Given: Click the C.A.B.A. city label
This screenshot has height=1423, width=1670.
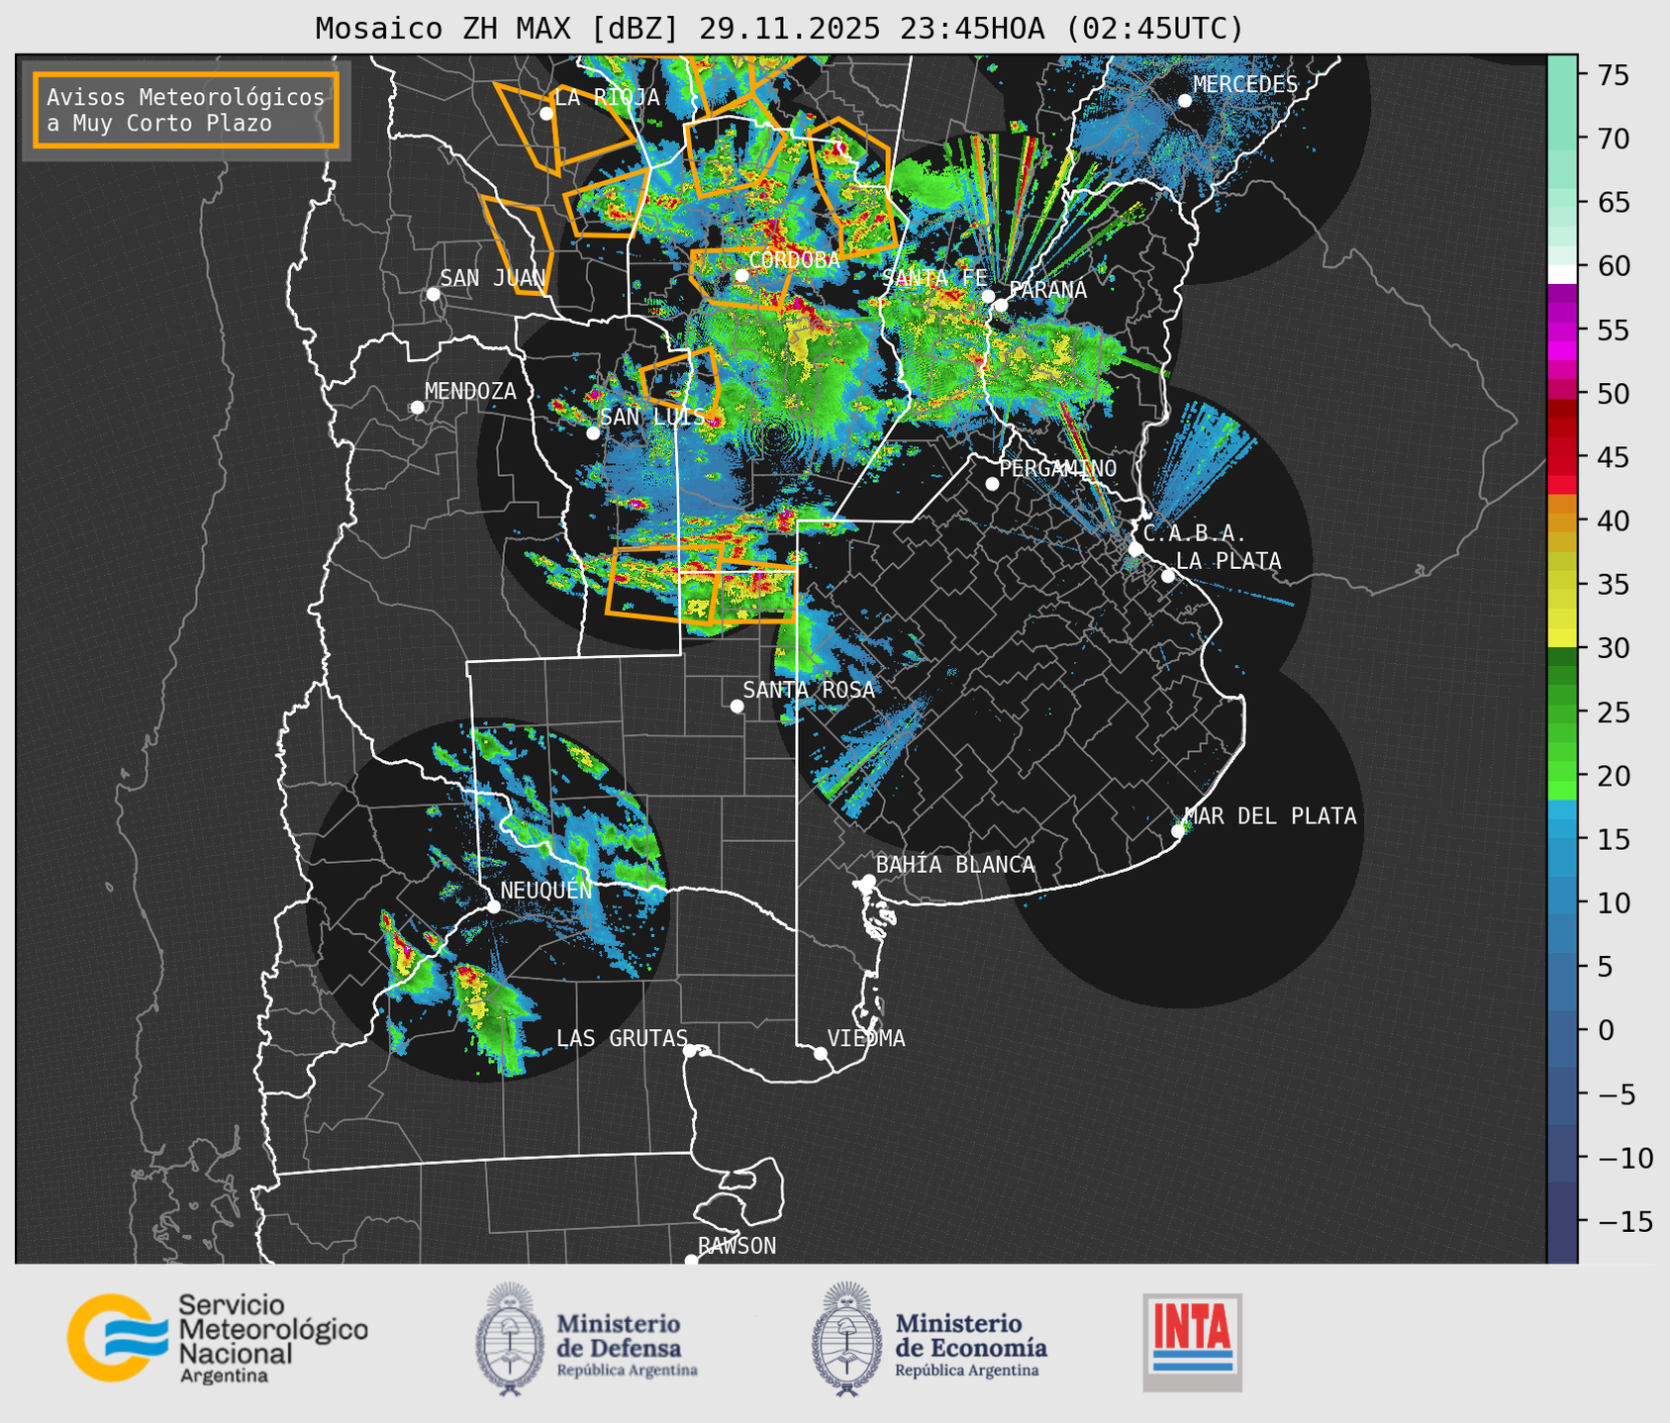Looking at the screenshot, I should 1195,533.
